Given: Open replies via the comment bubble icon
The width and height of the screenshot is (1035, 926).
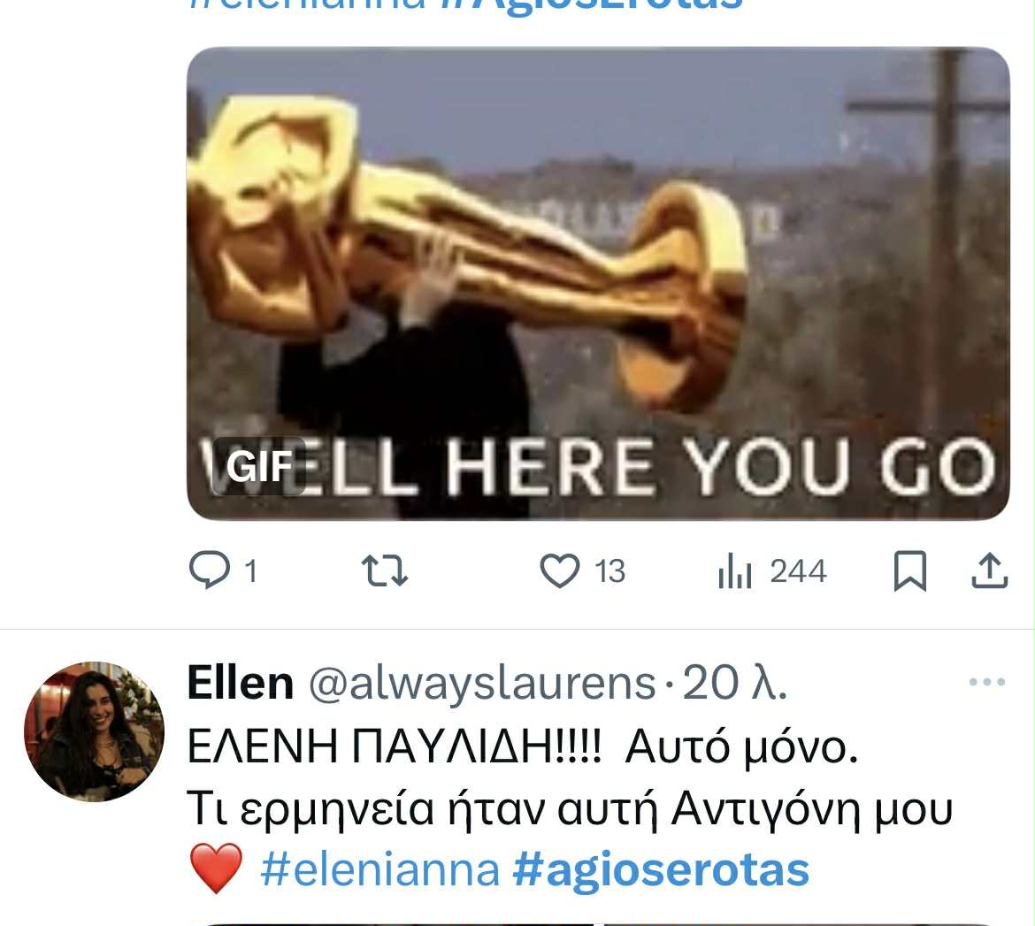Looking at the screenshot, I should pyautogui.click(x=210, y=570).
